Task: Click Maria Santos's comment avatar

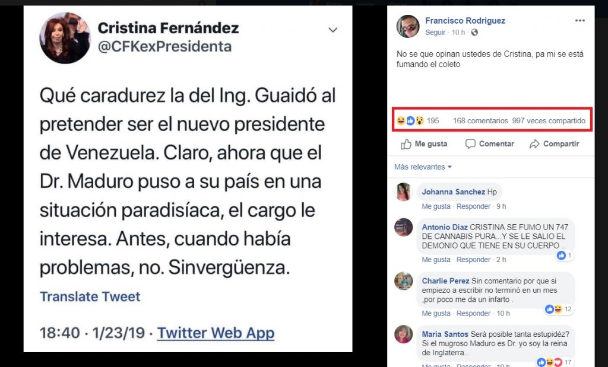Action: coord(404,334)
